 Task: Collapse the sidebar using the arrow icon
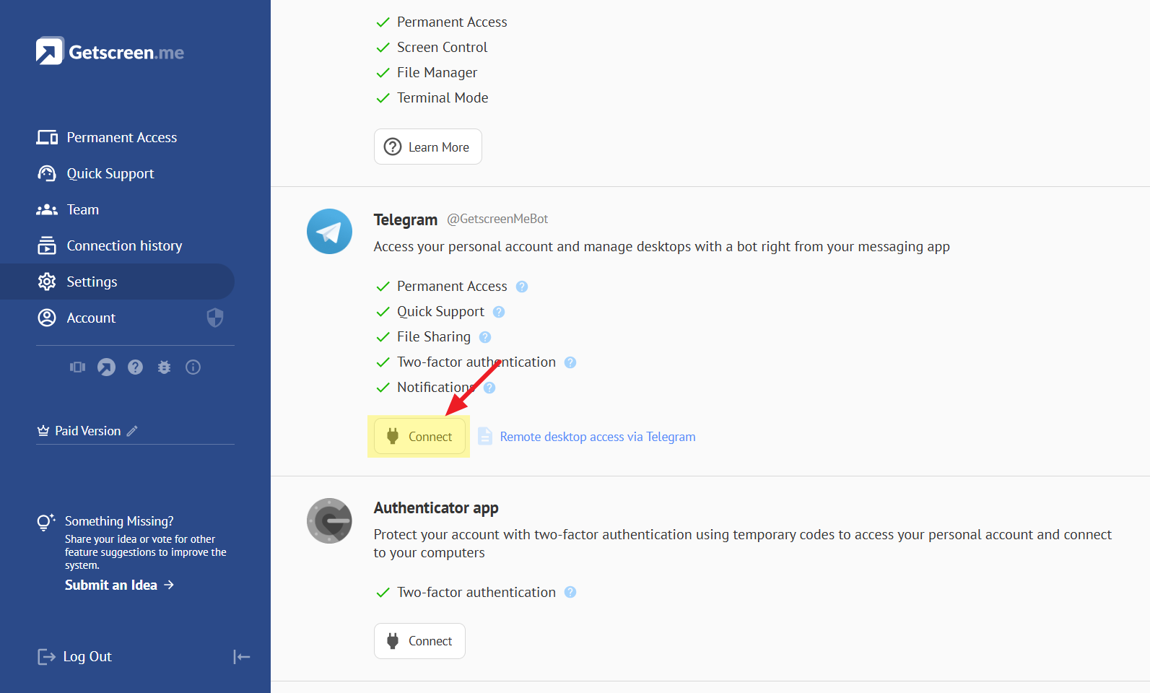pyautogui.click(x=241, y=657)
